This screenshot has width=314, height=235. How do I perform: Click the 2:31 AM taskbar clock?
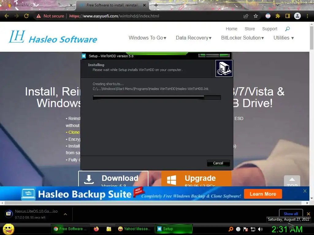[287, 229]
